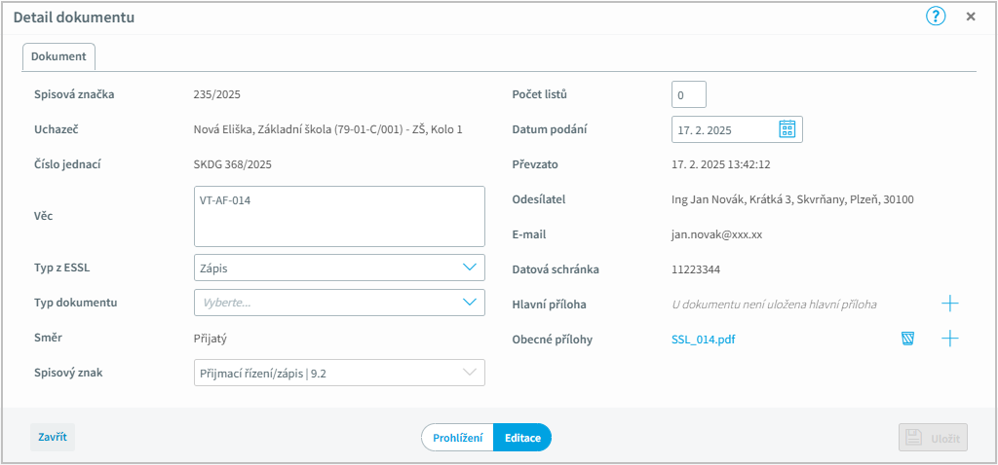998x465 pixels.
Task: Click the Datum podání date field
Action: [x=737, y=129]
